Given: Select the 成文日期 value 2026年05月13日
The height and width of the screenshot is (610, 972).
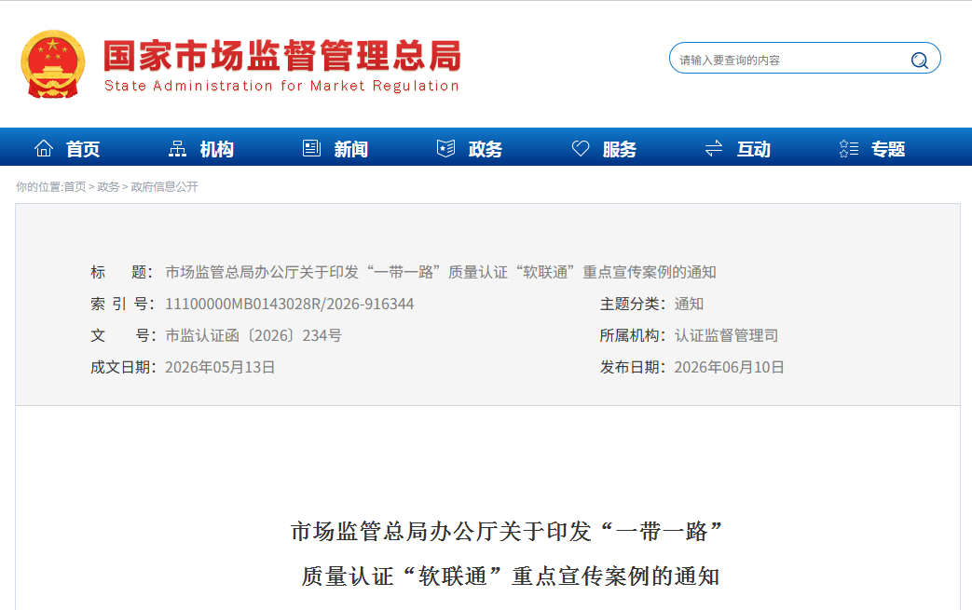Looking at the screenshot, I should coord(220,367).
